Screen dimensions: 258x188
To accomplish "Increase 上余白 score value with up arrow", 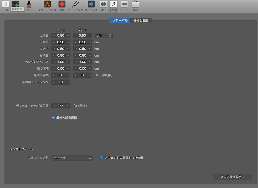I will click(68, 35).
